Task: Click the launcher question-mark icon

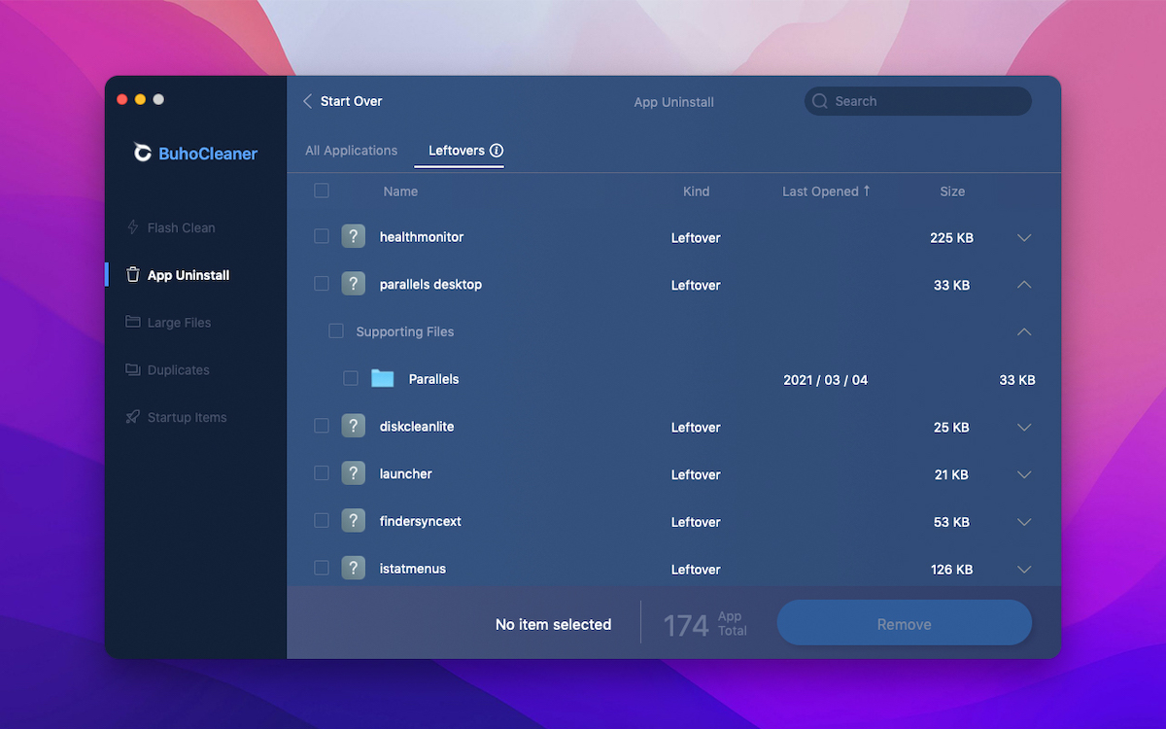Action: (x=354, y=473)
